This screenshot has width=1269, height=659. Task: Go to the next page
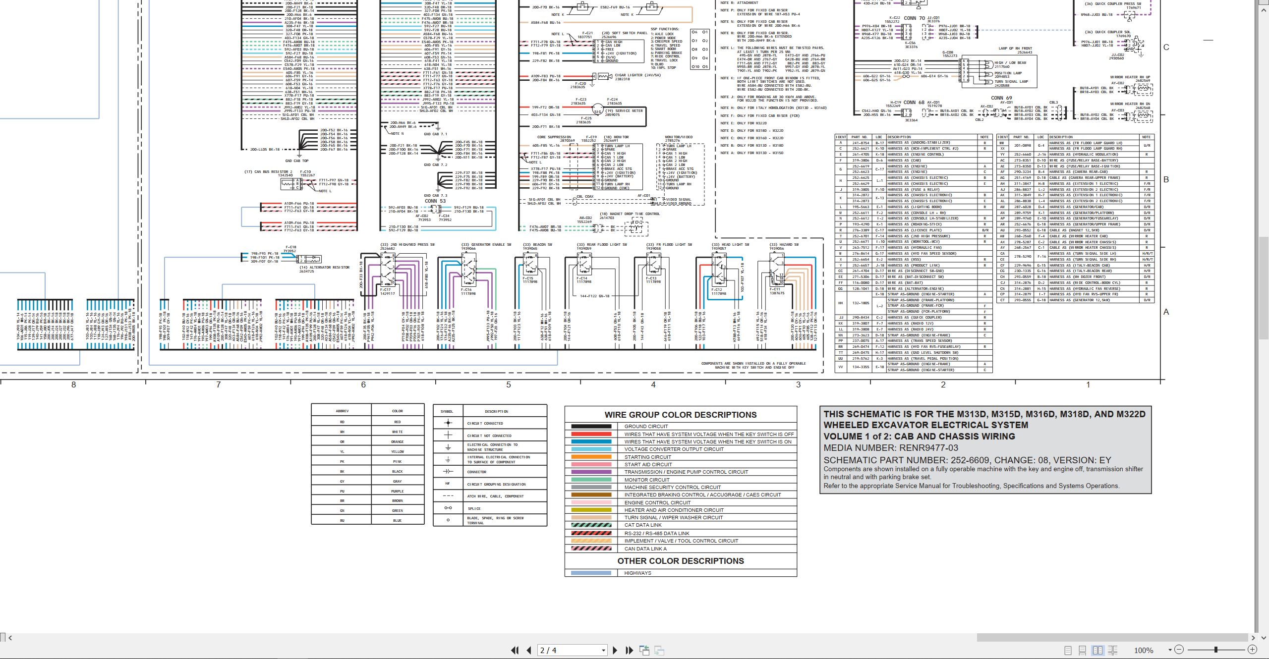click(x=615, y=650)
